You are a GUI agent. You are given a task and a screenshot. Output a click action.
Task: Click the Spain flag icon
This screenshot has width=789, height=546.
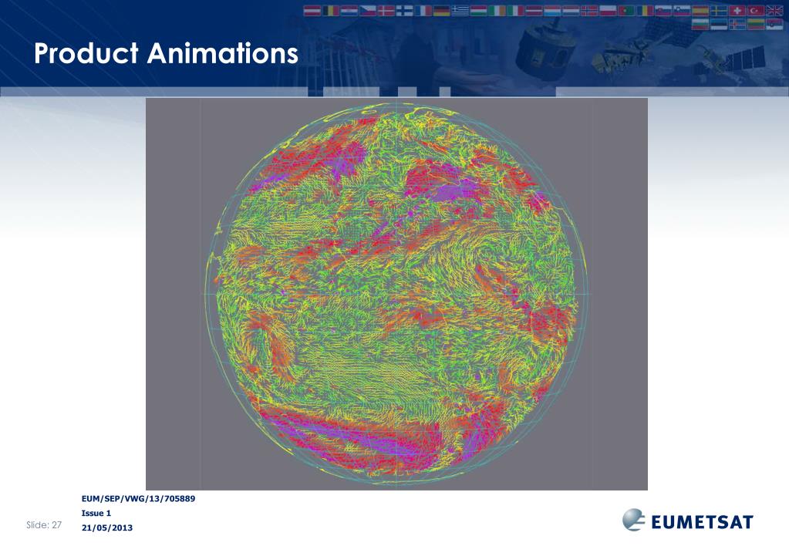point(700,11)
